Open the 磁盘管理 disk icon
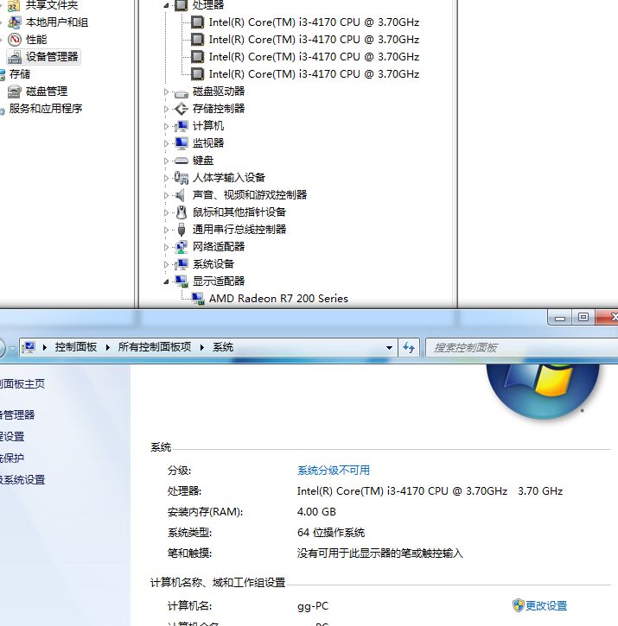618x626 pixels. [x=15, y=92]
